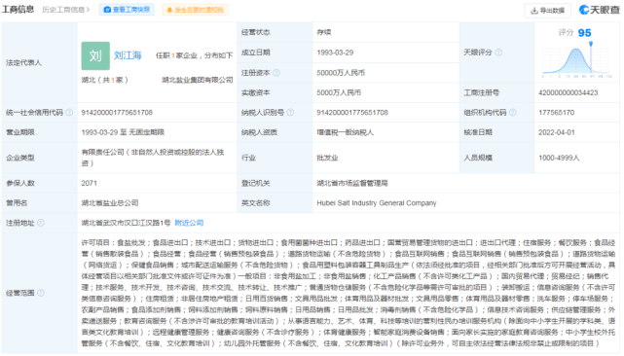Click help icon beside 注册地址
624x356 pixels.
[x=41, y=223]
